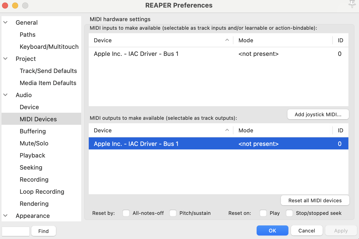Select Keyboard/Multitouch in the sidebar
The image size is (359, 239).
tap(49, 47)
